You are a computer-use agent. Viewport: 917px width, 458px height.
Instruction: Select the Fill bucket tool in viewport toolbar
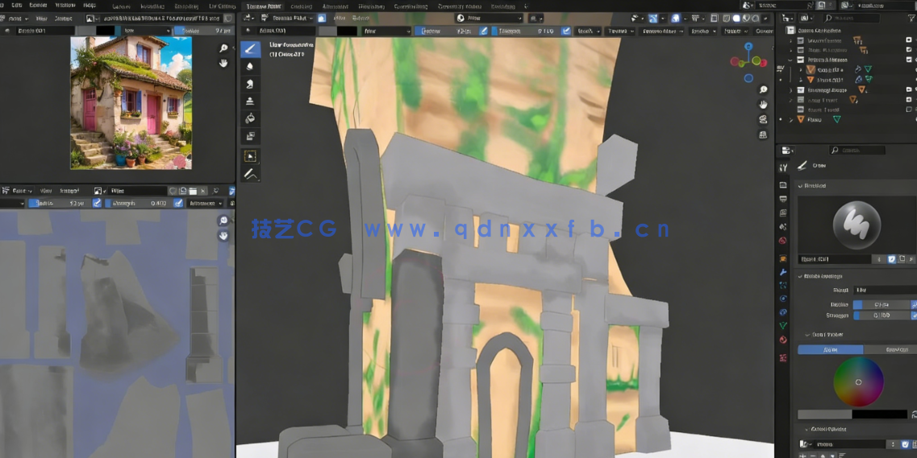[250, 119]
